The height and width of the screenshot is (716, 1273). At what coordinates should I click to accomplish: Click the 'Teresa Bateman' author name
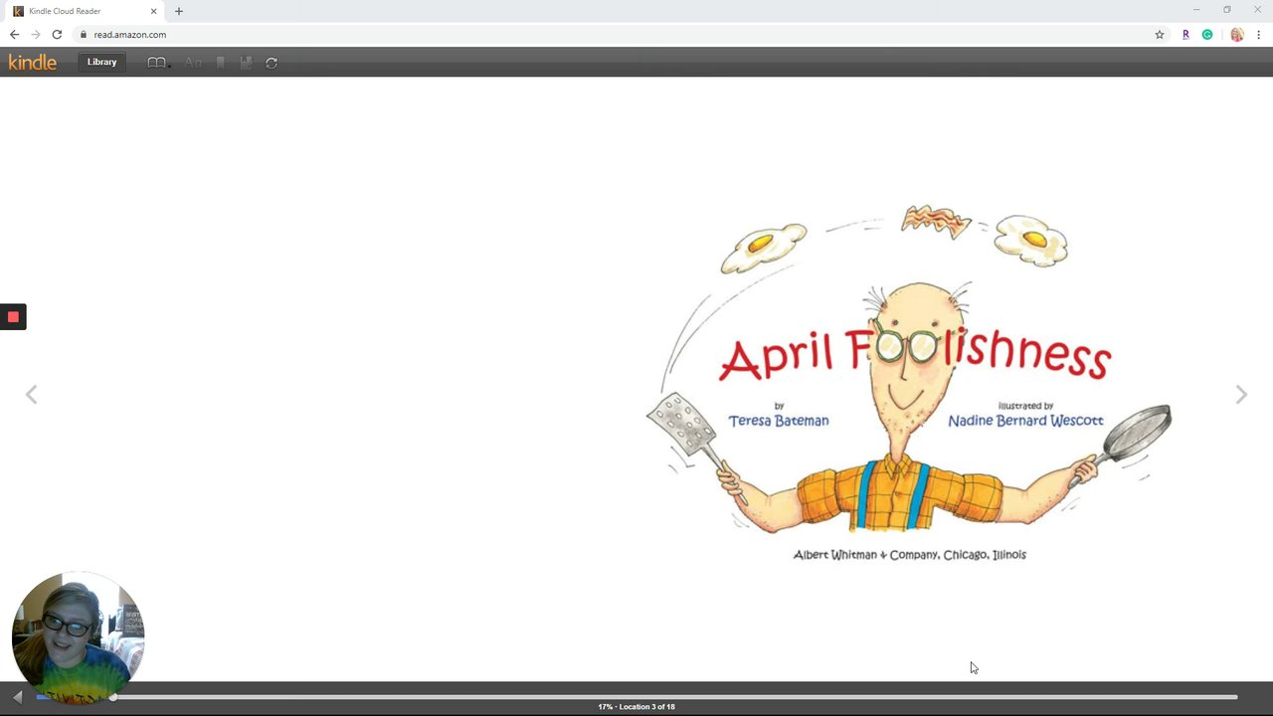(779, 421)
